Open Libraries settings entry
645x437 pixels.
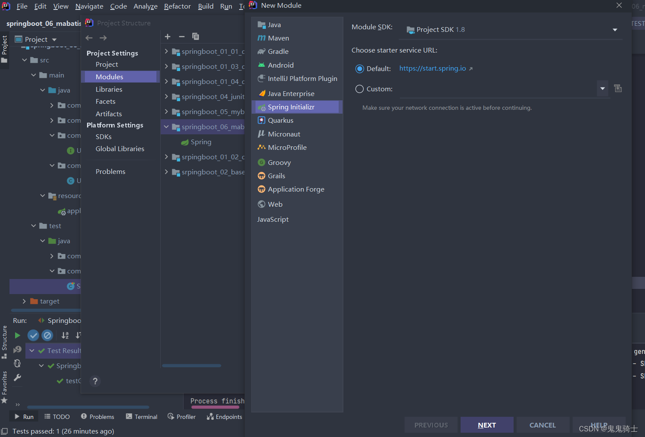pos(109,89)
